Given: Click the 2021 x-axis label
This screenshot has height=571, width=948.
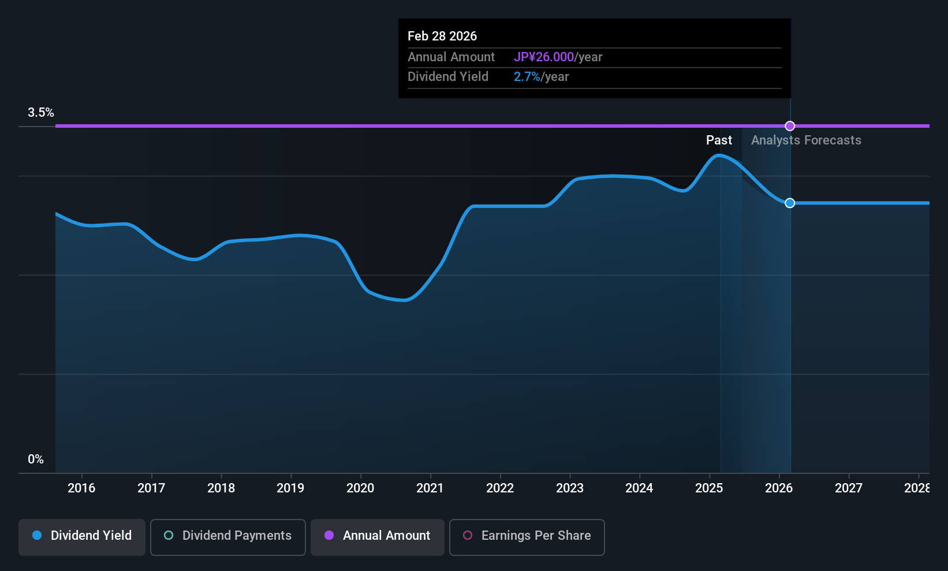Looking at the screenshot, I should [x=430, y=488].
